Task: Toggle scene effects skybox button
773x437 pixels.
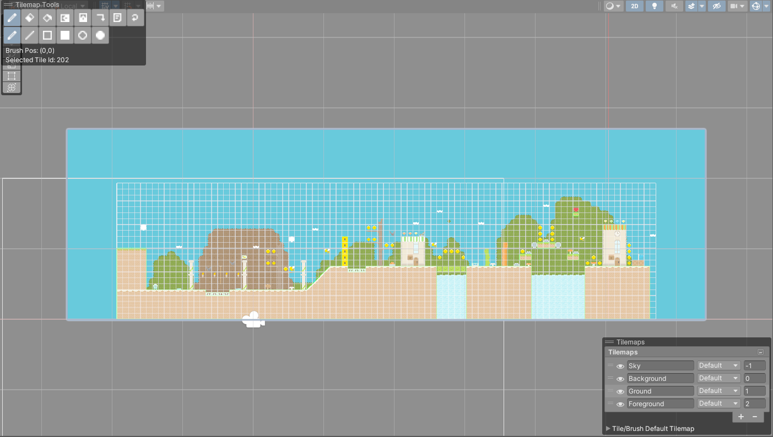Action: 691,6
